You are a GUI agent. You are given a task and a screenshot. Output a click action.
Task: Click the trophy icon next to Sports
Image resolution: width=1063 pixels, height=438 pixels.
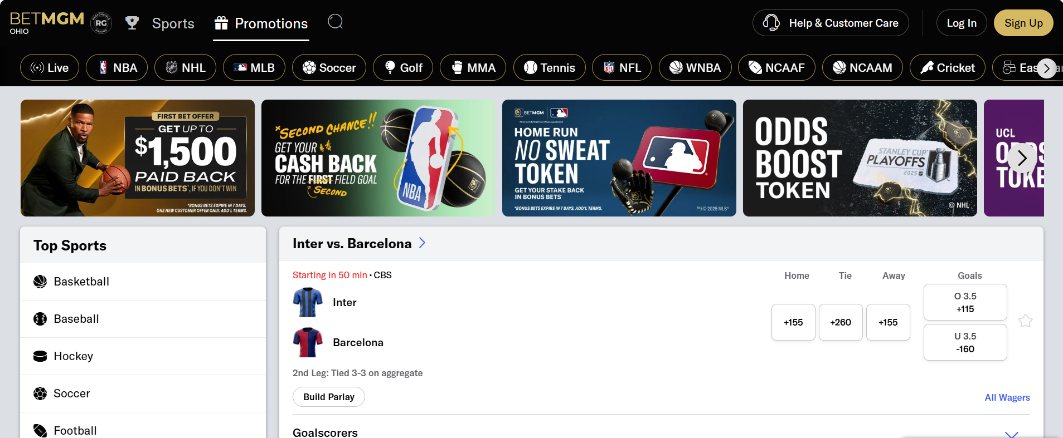tap(132, 23)
